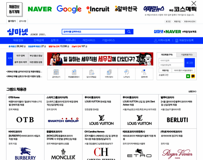Open LOUIS VUITTON 면세점 채용 listing
The height and width of the screenshot is (160, 203).
tap(98, 102)
